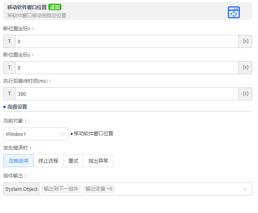Viewport: 258px width, 213px height.
Task: Toggle text mode T for wait time
Action: coord(9,94)
